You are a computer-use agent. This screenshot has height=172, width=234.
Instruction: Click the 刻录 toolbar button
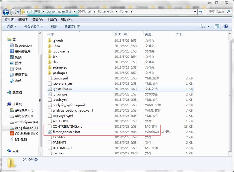pyautogui.click(x=54, y=27)
